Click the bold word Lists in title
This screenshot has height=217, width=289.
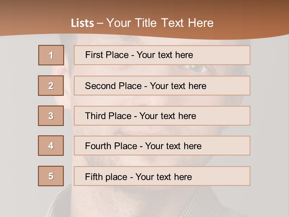[x=82, y=23]
